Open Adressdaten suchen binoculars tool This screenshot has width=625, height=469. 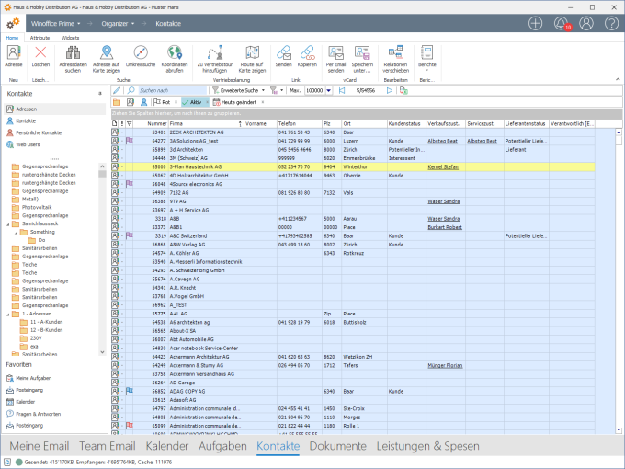click(73, 52)
